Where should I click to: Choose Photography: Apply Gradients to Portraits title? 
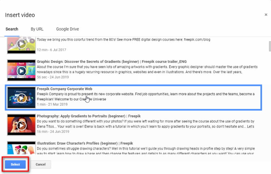coord(89,116)
